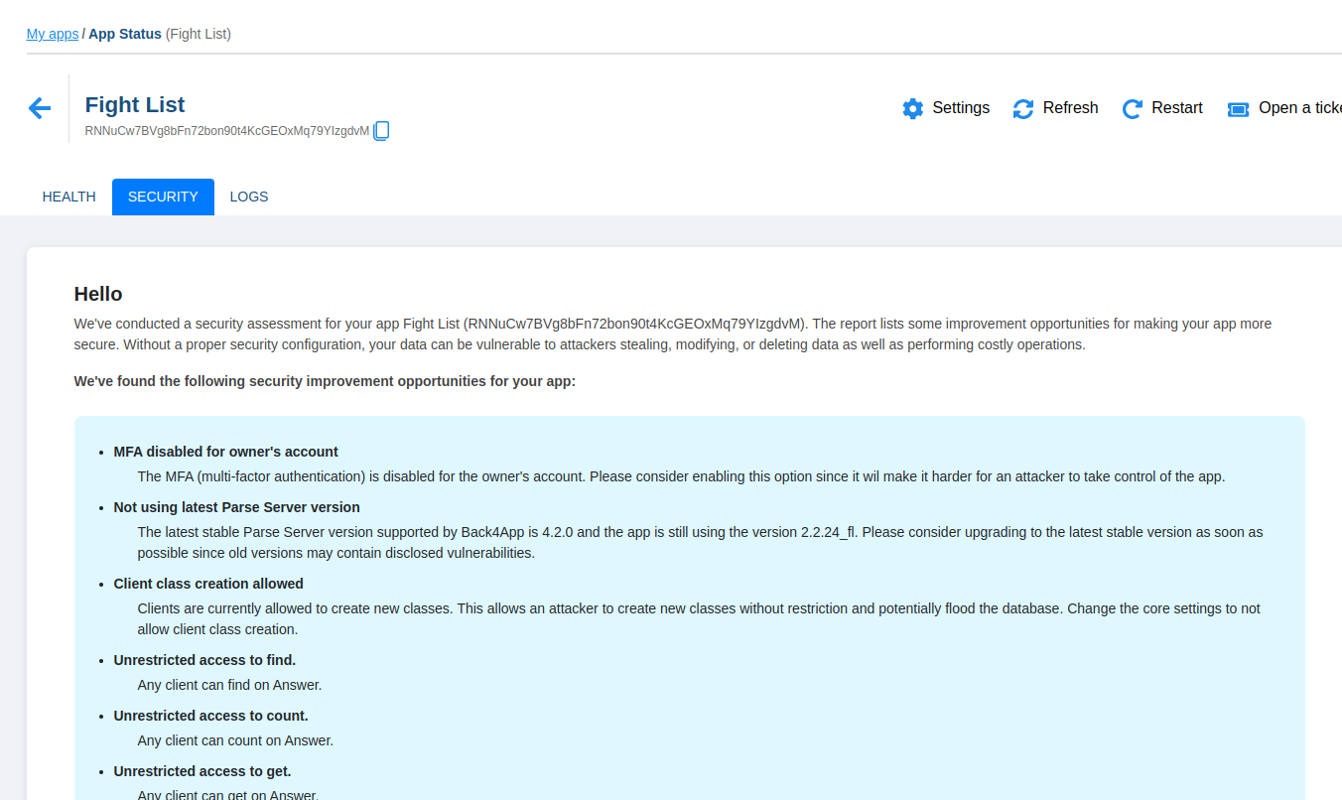1342x800 pixels.
Task: Click the Open a ticket icon
Action: 1238,109
